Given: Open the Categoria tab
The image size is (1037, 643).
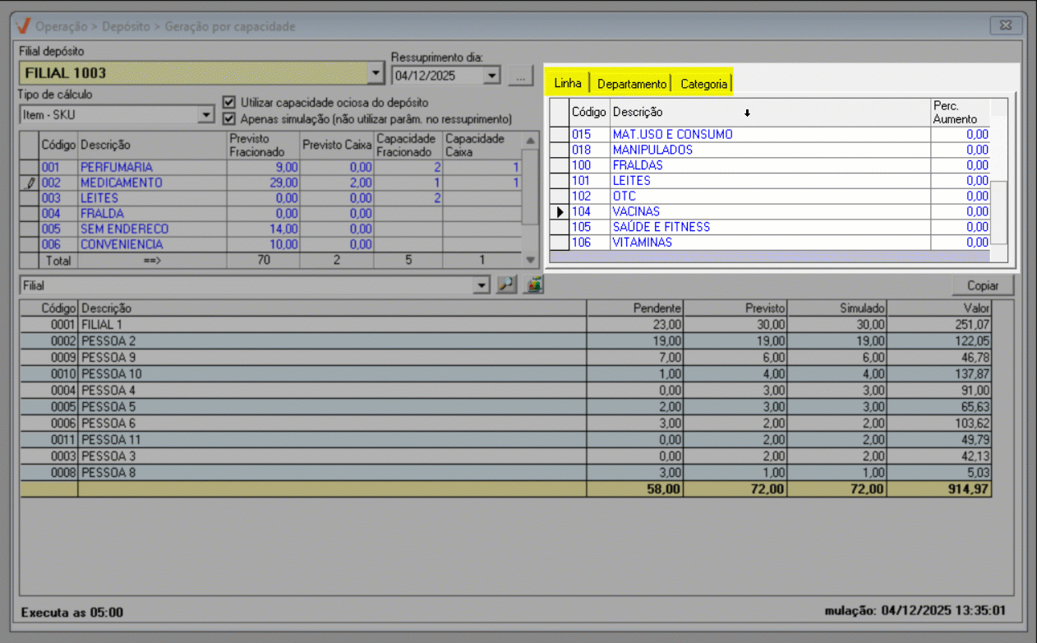Looking at the screenshot, I should [x=703, y=84].
